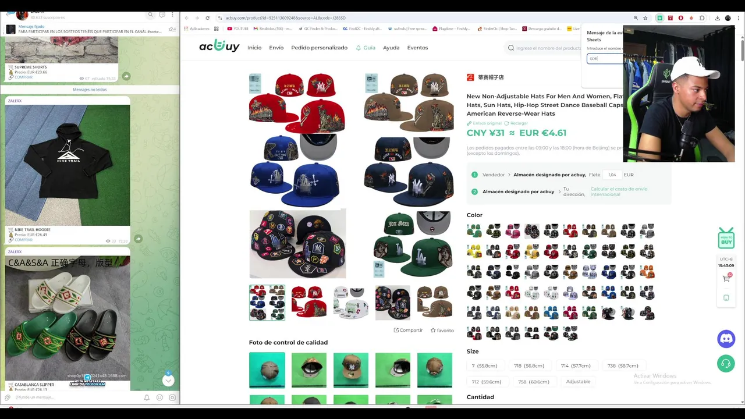
Task: Open the Ayuda menu item
Action: point(391,48)
